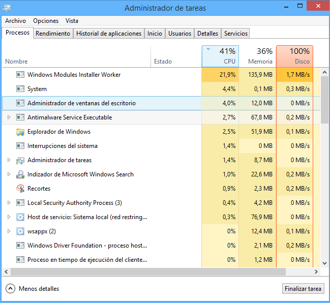Click the Proceso en tiempo de ejecución icon
The height and width of the screenshot is (303, 330).
point(20,260)
